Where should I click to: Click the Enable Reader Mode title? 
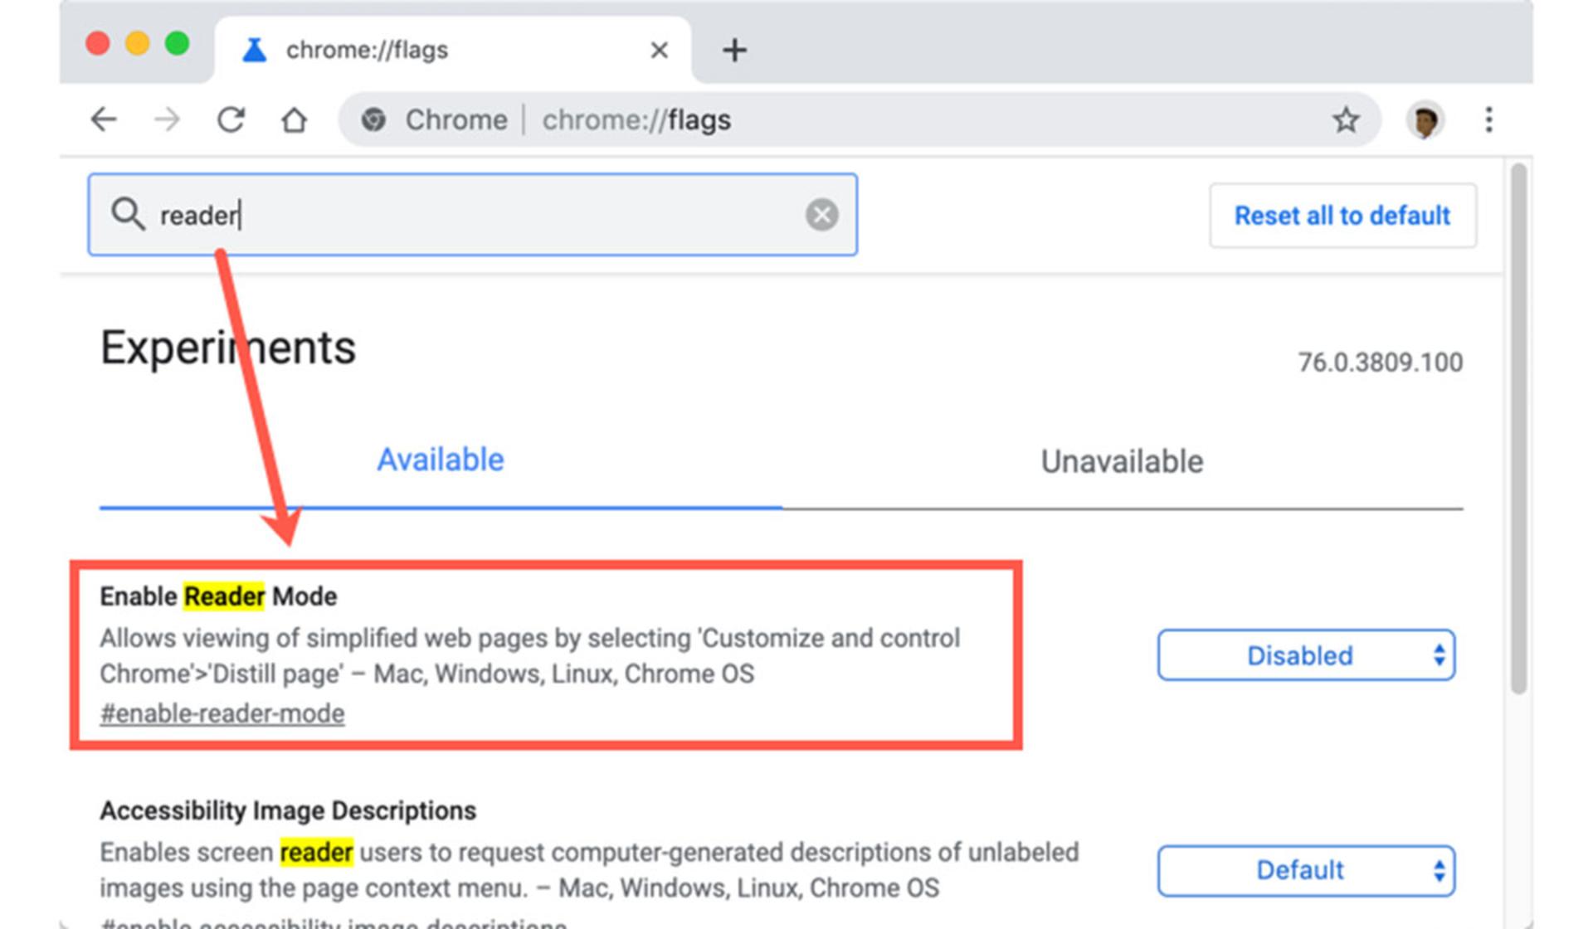click(218, 596)
